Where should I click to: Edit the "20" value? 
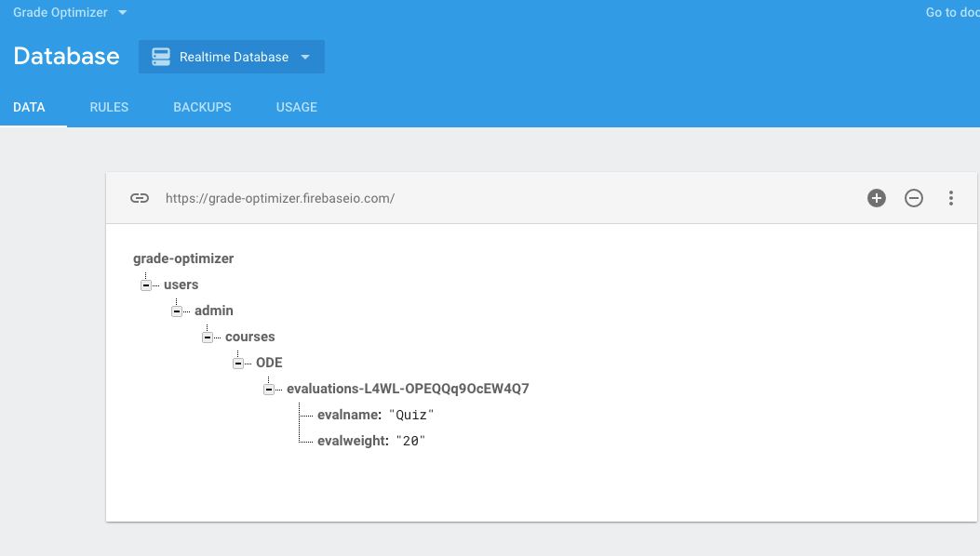410,441
